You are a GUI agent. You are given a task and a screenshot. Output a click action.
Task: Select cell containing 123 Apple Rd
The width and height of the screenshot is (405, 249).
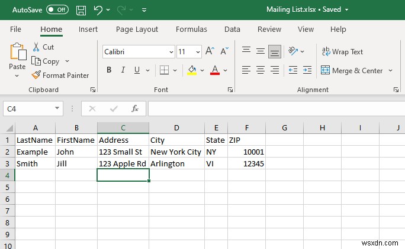123,164
